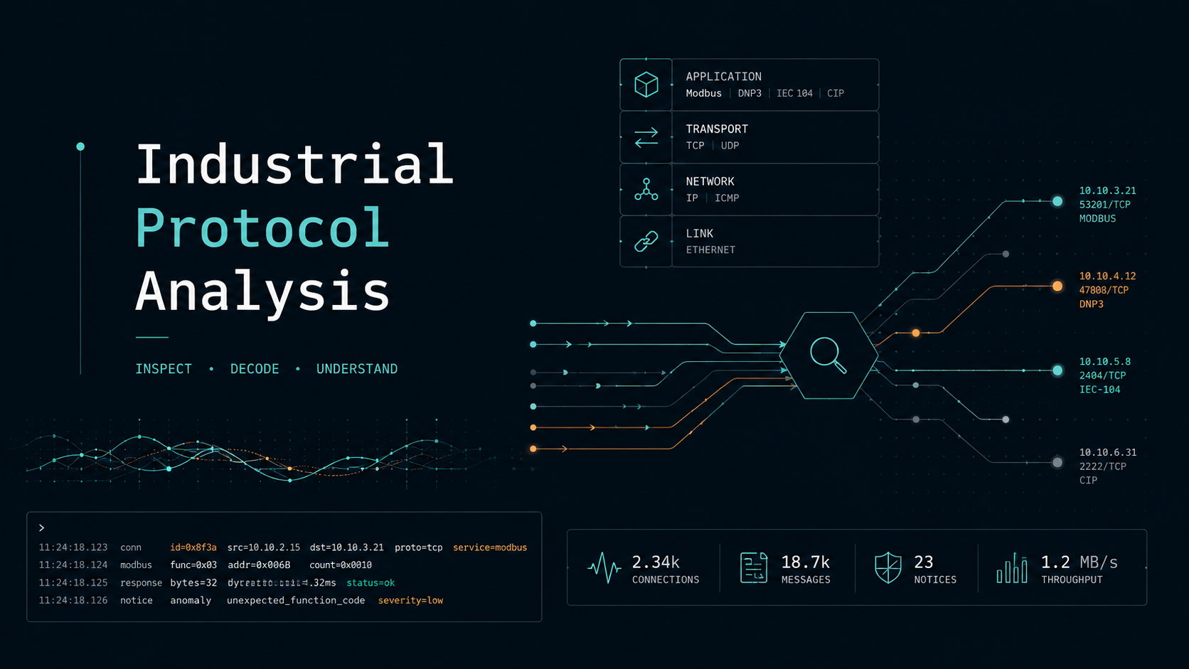Click the addr=0x006B log field
Image resolution: width=1189 pixels, height=669 pixels.
(x=259, y=565)
